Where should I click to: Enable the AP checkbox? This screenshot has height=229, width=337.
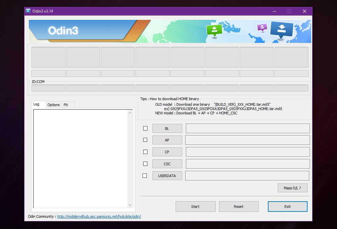click(x=145, y=140)
